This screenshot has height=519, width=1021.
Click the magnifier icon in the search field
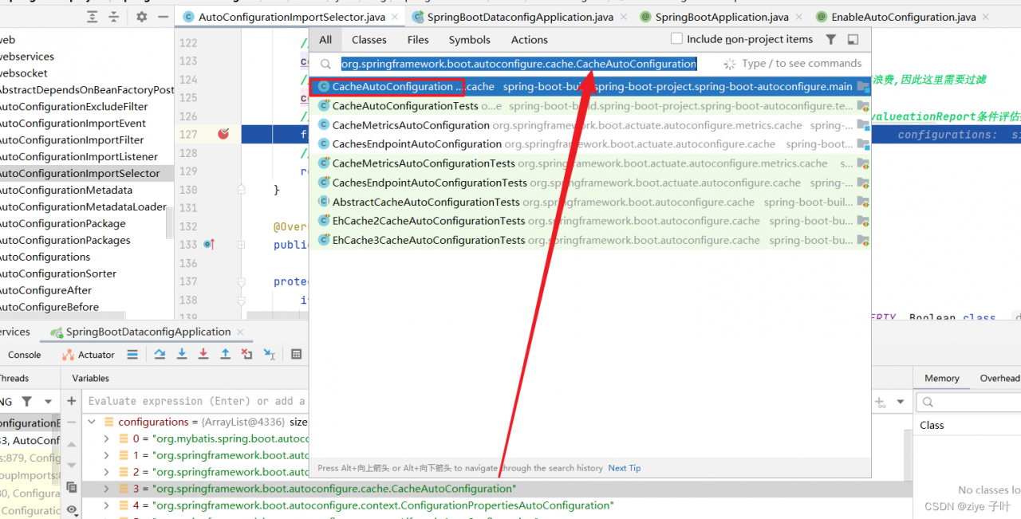326,64
